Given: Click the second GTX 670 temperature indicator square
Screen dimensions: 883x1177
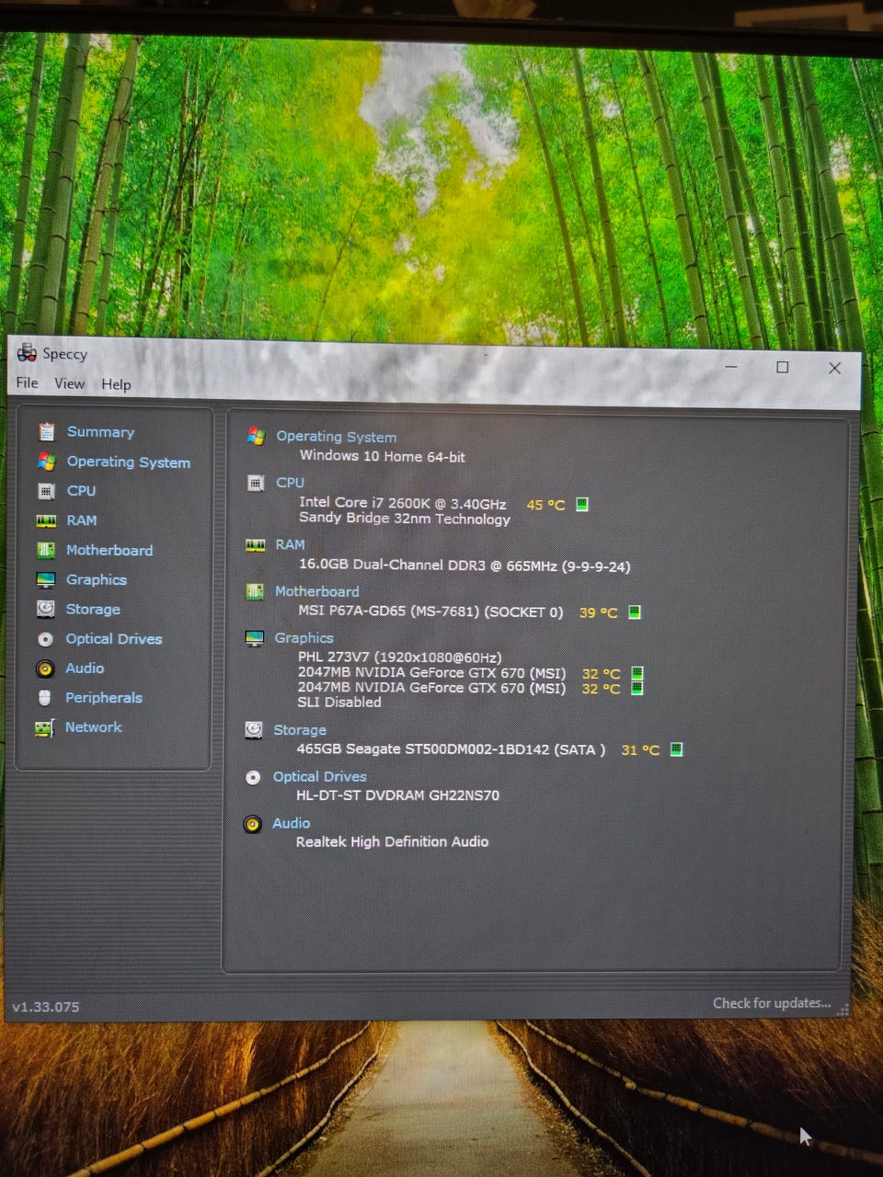Looking at the screenshot, I should coord(637,688).
